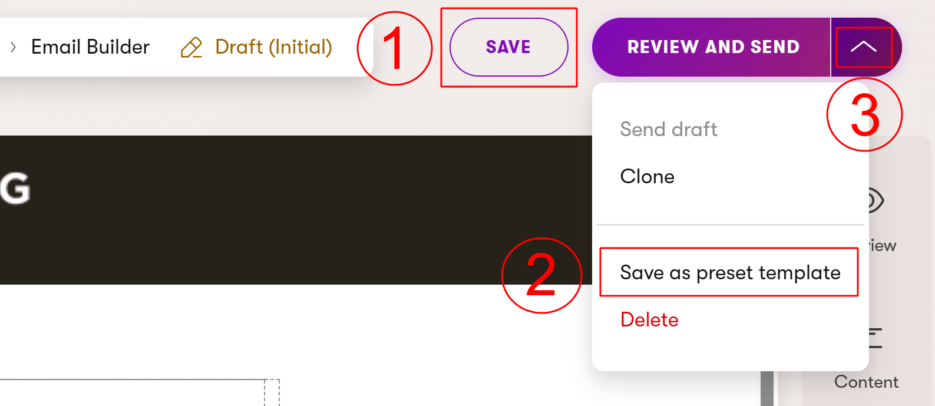Select the Send draft menu option
935x406 pixels.
pos(669,129)
